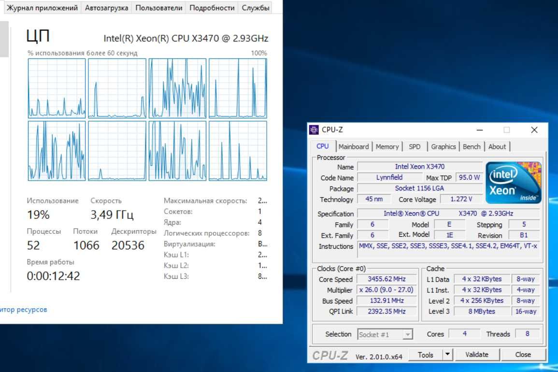This screenshot has width=558, height=372.
Task: Click the Intel Xeon inside logo
Action: click(x=514, y=183)
